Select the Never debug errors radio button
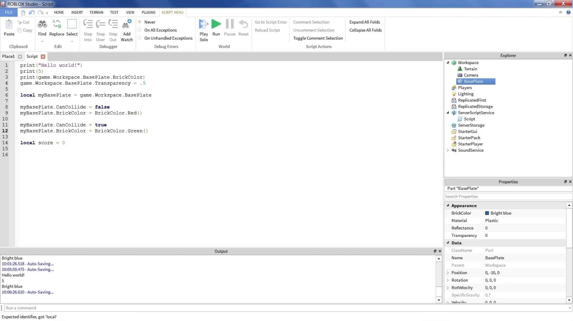This screenshot has height=321, width=573. coord(140,22)
